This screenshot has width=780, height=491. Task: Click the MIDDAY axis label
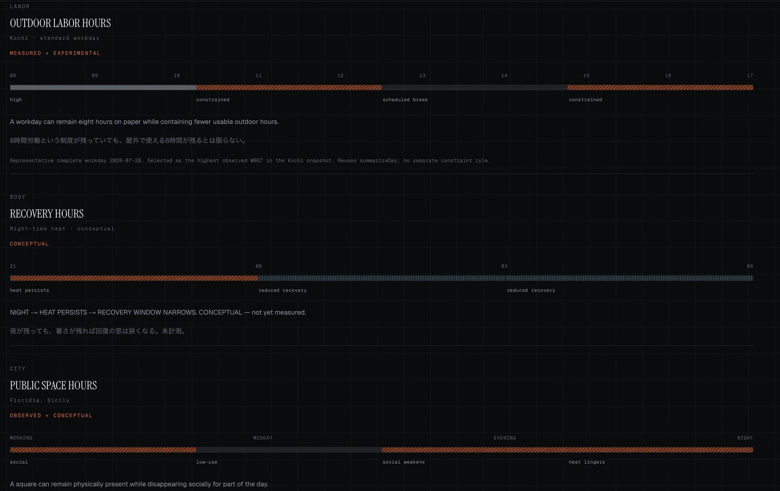[x=263, y=438]
